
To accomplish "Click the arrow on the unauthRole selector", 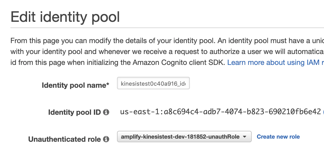I will 244,137.
